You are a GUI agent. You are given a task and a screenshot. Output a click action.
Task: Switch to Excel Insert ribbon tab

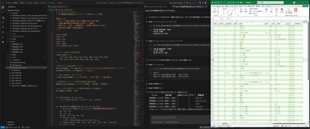pyautogui.click(x=222, y=6)
